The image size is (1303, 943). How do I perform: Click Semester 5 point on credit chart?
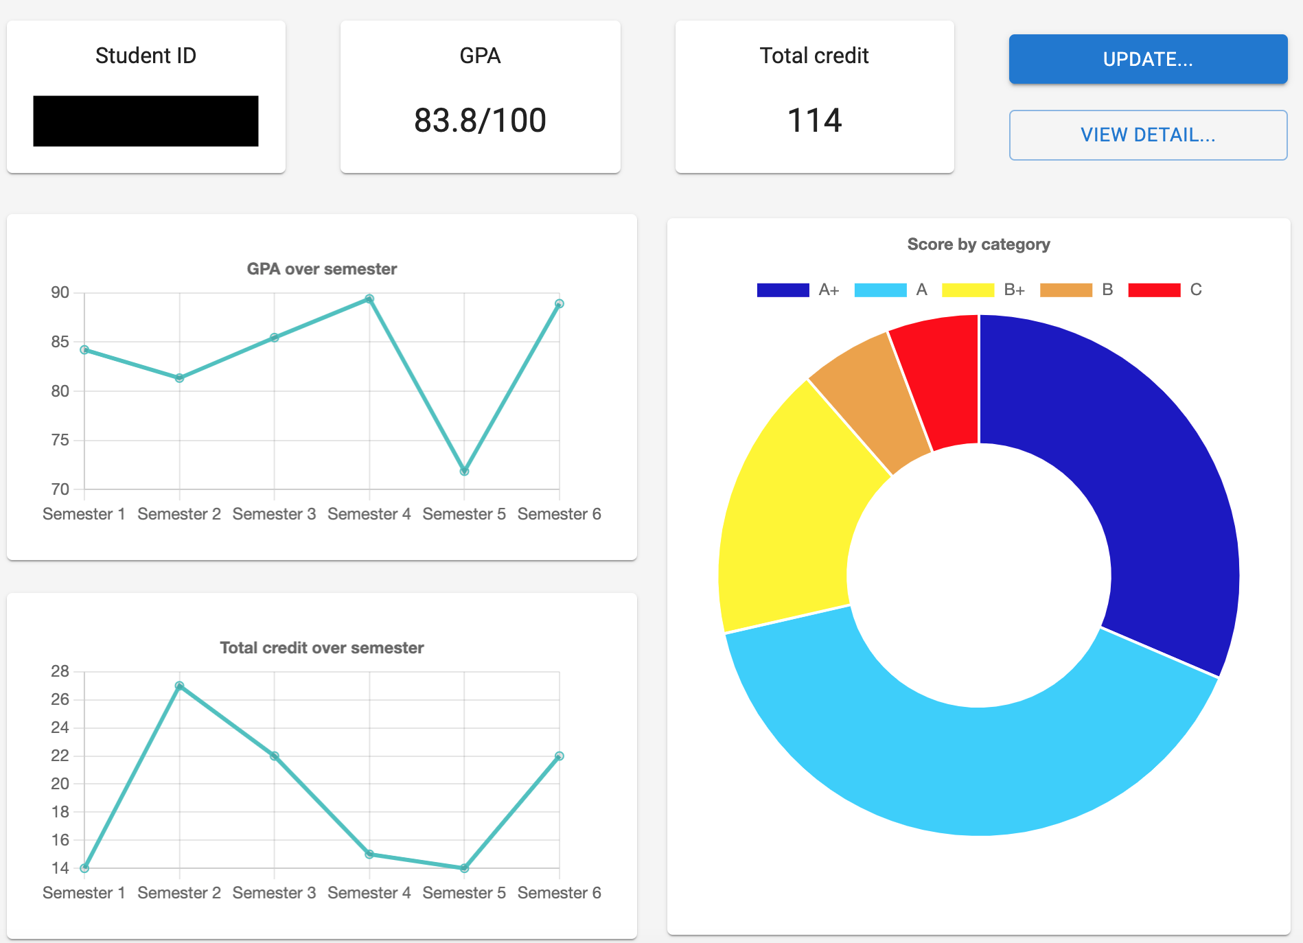click(464, 868)
